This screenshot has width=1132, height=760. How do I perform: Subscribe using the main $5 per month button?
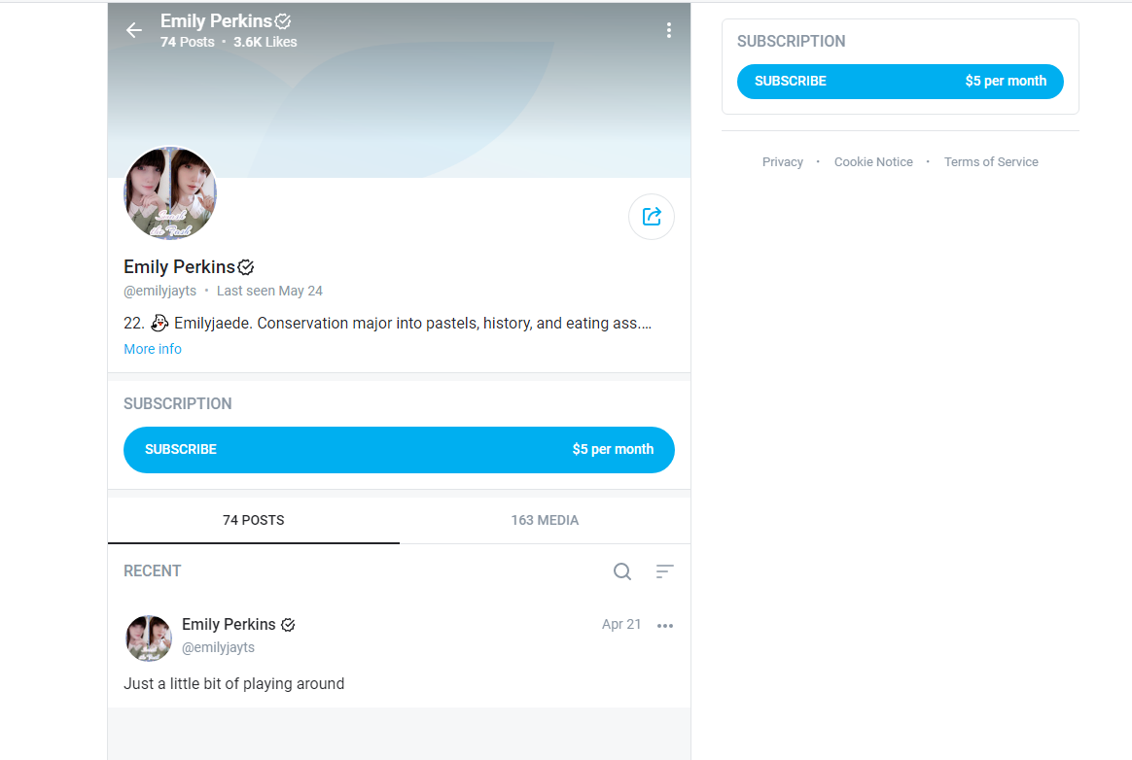click(x=399, y=450)
